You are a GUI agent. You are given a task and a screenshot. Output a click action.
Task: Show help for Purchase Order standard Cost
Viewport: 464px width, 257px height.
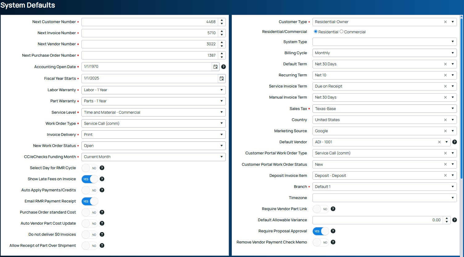[102, 212]
